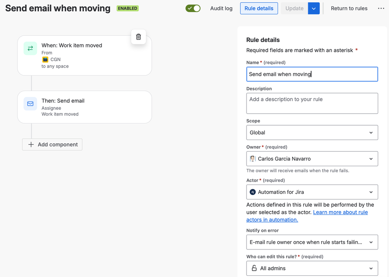The width and height of the screenshot is (389, 277).
Task: Toggle the rule enabled switch off
Action: [x=193, y=9]
